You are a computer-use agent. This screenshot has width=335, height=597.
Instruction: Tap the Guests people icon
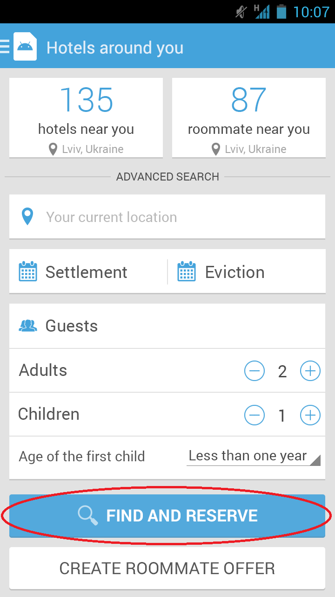28,326
